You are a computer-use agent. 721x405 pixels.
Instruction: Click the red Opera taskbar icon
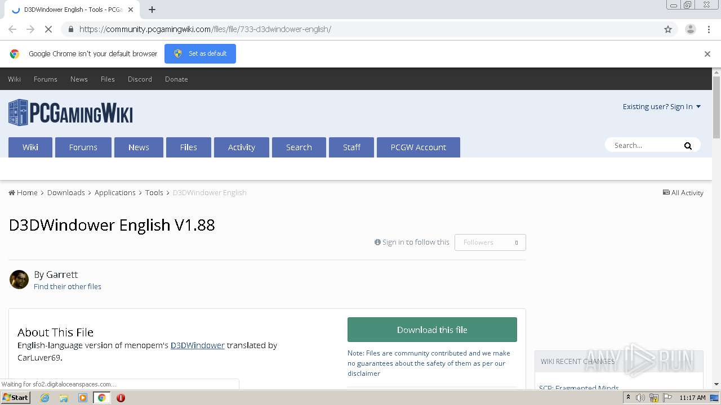pyautogui.click(x=121, y=398)
